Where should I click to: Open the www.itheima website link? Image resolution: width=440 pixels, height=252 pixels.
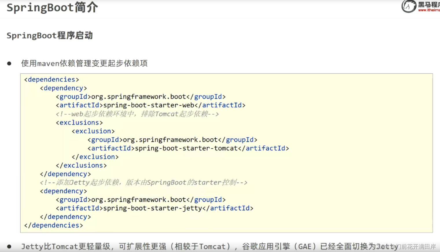point(429,10)
